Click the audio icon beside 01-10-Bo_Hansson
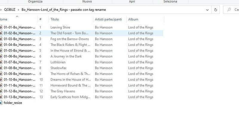The height and width of the screenshot is (123, 239). coord(1,80)
